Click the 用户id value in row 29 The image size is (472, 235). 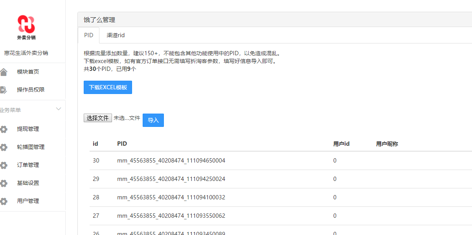pyautogui.click(x=335, y=179)
